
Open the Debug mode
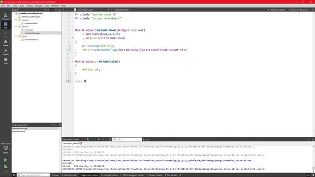pos(5,43)
